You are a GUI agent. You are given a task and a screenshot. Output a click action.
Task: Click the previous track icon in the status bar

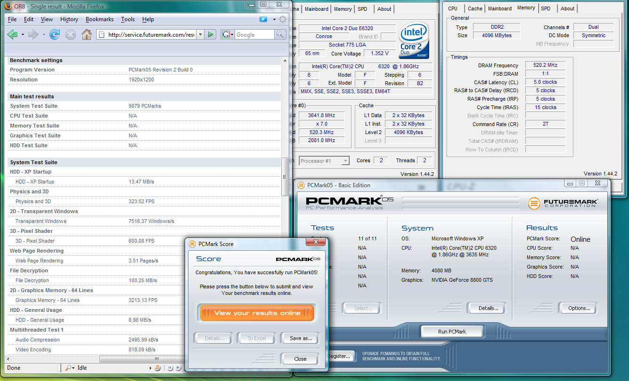coord(170,368)
